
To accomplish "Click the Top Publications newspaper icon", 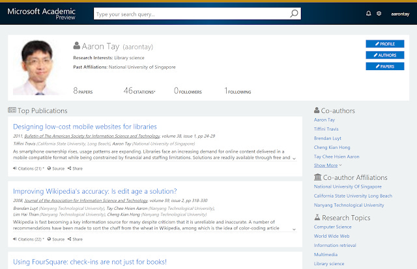I will point(12,110).
